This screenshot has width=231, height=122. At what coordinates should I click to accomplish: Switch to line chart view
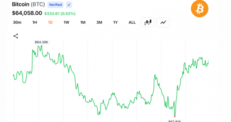coord(163,22)
